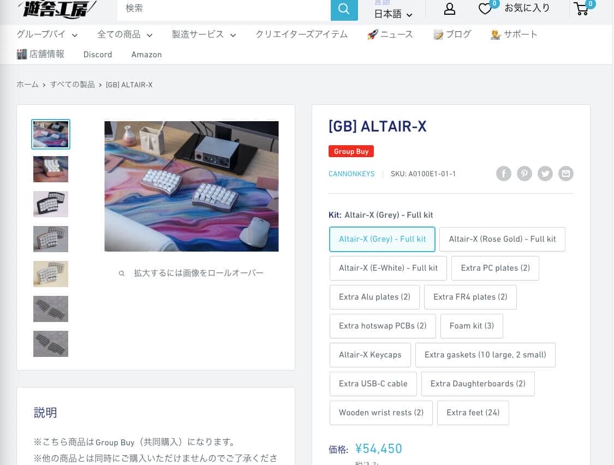Open the user account icon

coord(449,9)
